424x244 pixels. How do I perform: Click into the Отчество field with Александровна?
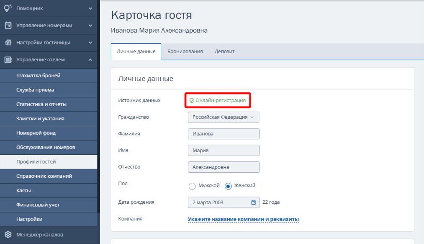224,167
